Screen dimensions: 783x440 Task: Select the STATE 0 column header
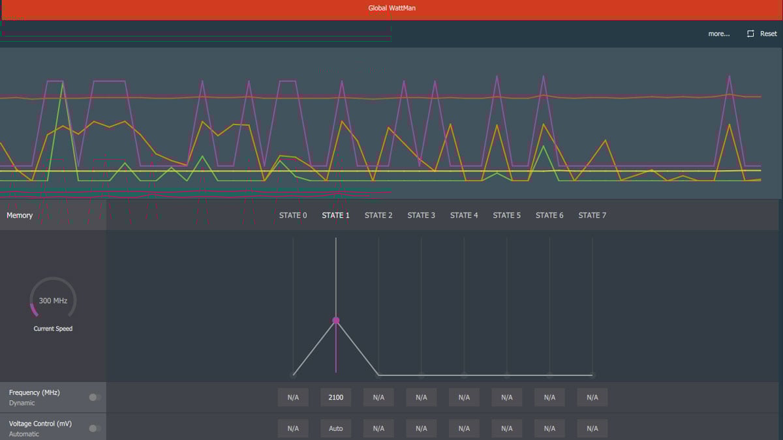pos(293,215)
